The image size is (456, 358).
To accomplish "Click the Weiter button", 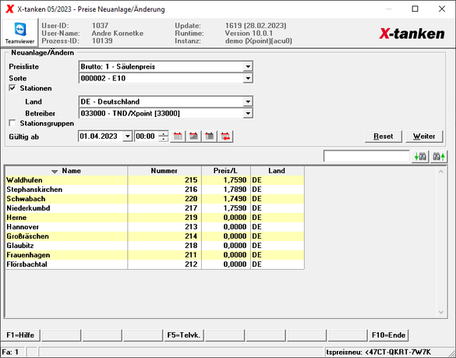I will (x=424, y=136).
